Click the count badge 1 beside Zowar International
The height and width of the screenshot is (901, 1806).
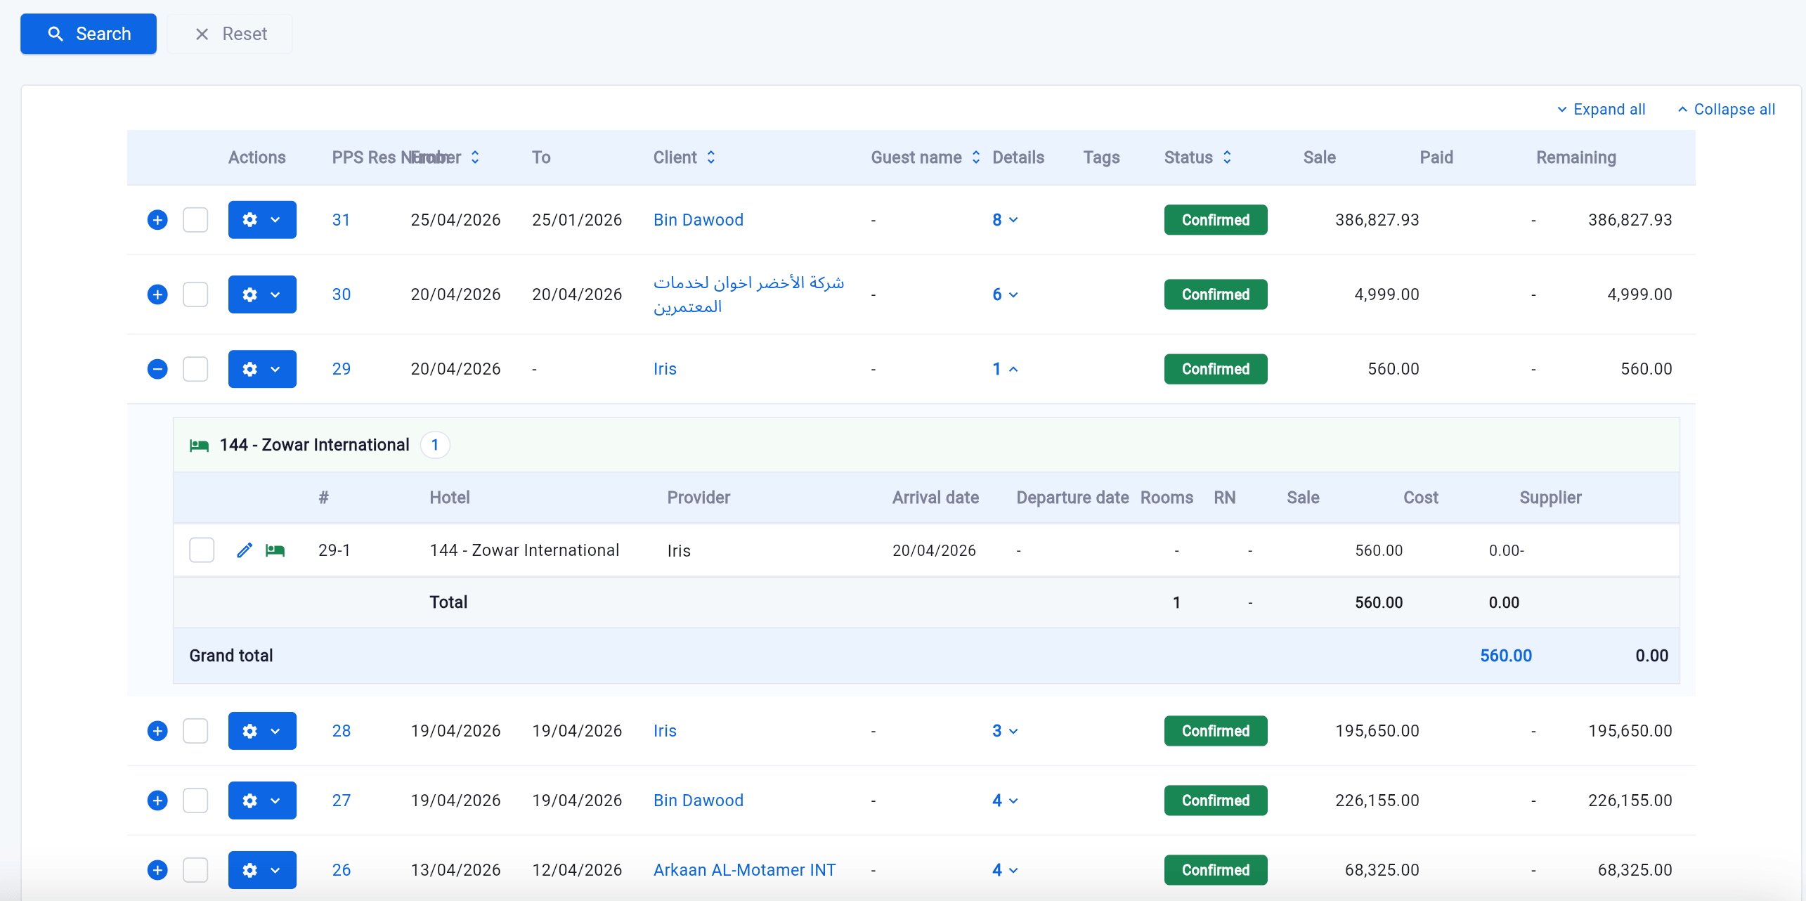coord(435,445)
